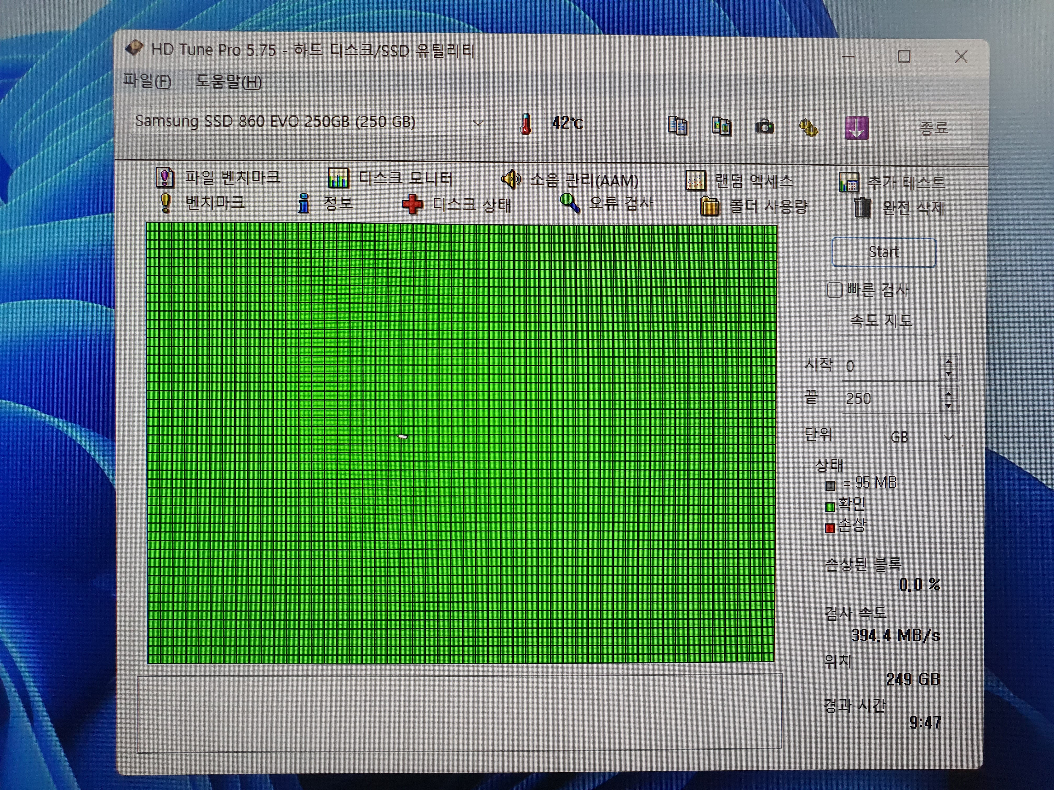
Task: Click the purple down-arrow icon
Action: pyautogui.click(x=856, y=128)
